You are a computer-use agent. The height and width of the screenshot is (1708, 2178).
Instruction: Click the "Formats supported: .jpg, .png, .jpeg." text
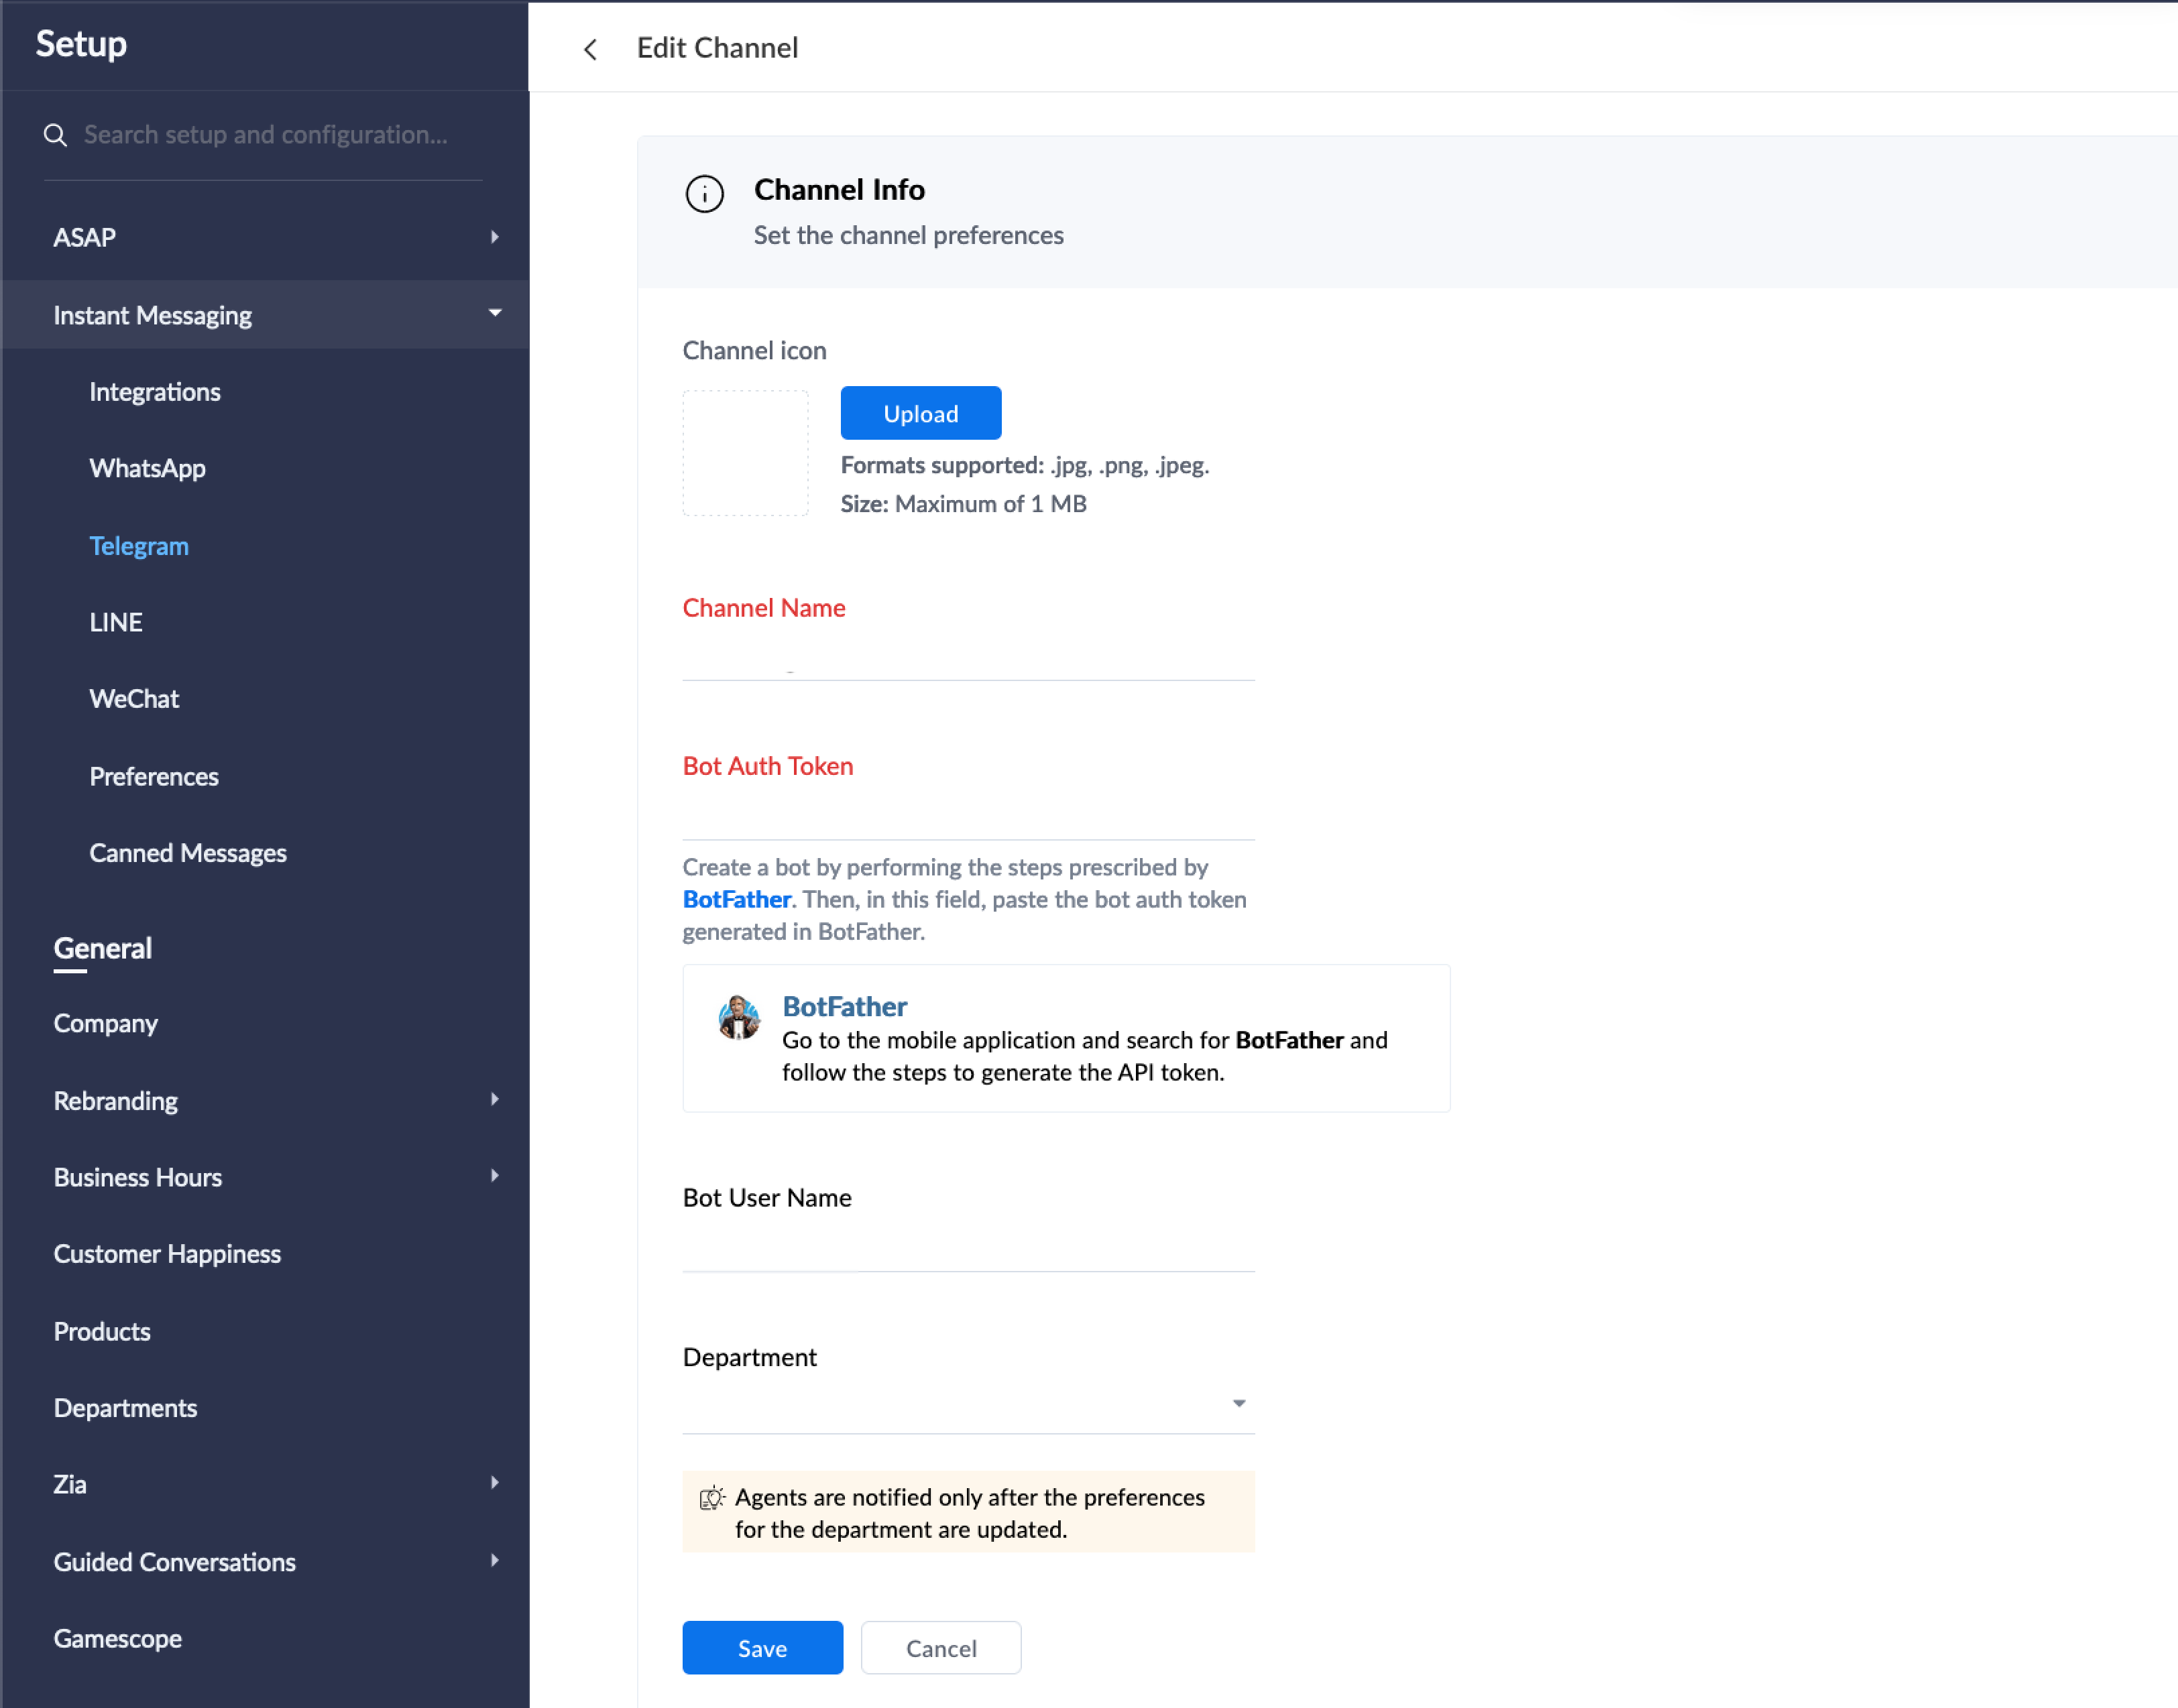coord(1025,465)
